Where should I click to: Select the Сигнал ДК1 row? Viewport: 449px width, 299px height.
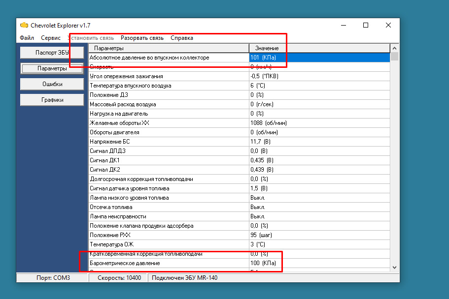[239, 160]
